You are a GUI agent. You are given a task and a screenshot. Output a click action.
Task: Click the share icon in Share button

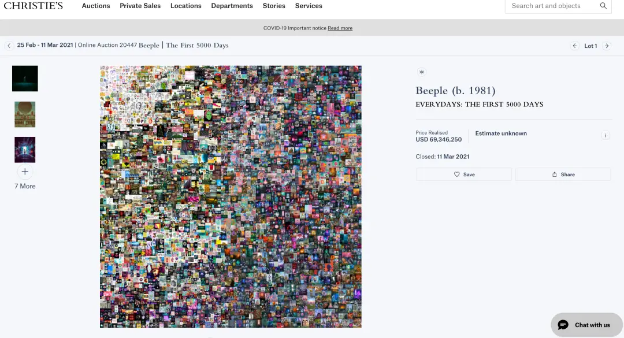(554, 174)
